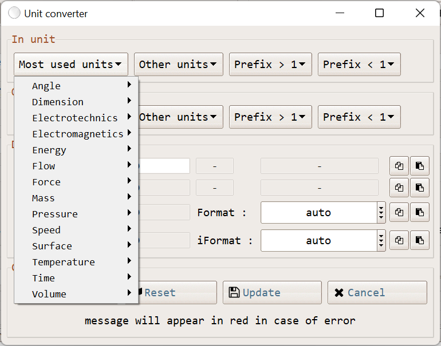This screenshot has width=441, height=346.
Task: Click the paste icon beside the iFormat field
Action: (420, 240)
